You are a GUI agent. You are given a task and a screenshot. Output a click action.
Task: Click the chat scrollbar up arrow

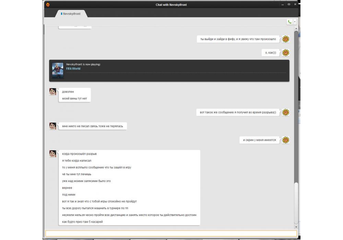[x=296, y=28]
